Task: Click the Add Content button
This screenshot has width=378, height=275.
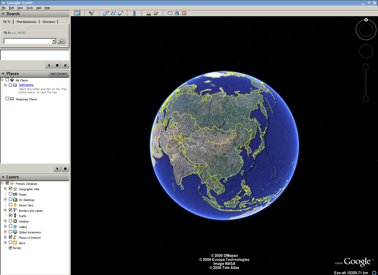Action: pyautogui.click(x=59, y=74)
